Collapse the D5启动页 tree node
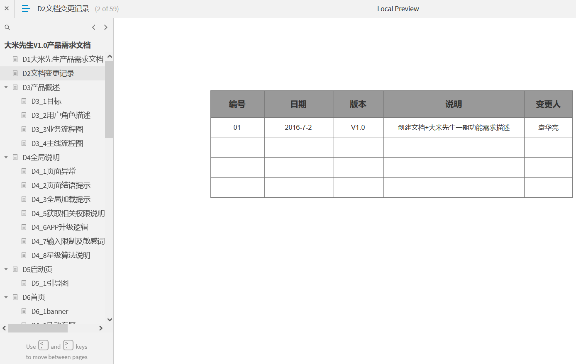The image size is (576, 364). pos(6,269)
